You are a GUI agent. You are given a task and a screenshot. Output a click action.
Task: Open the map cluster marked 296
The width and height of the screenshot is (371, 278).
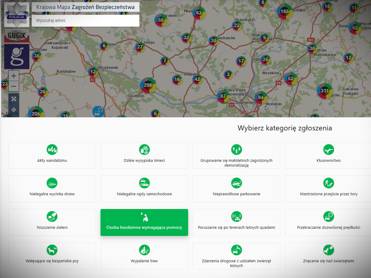pyautogui.click(x=148, y=85)
